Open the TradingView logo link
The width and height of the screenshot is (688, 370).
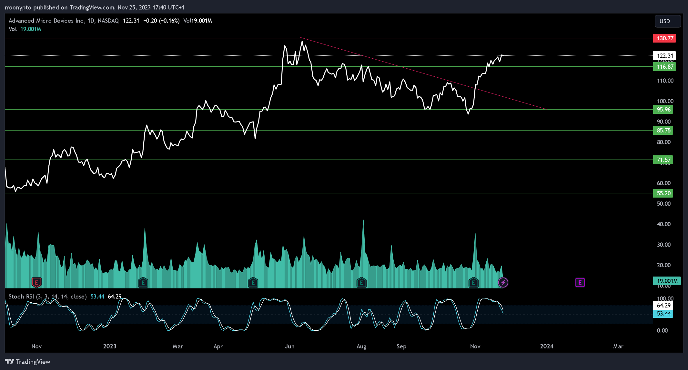click(28, 362)
